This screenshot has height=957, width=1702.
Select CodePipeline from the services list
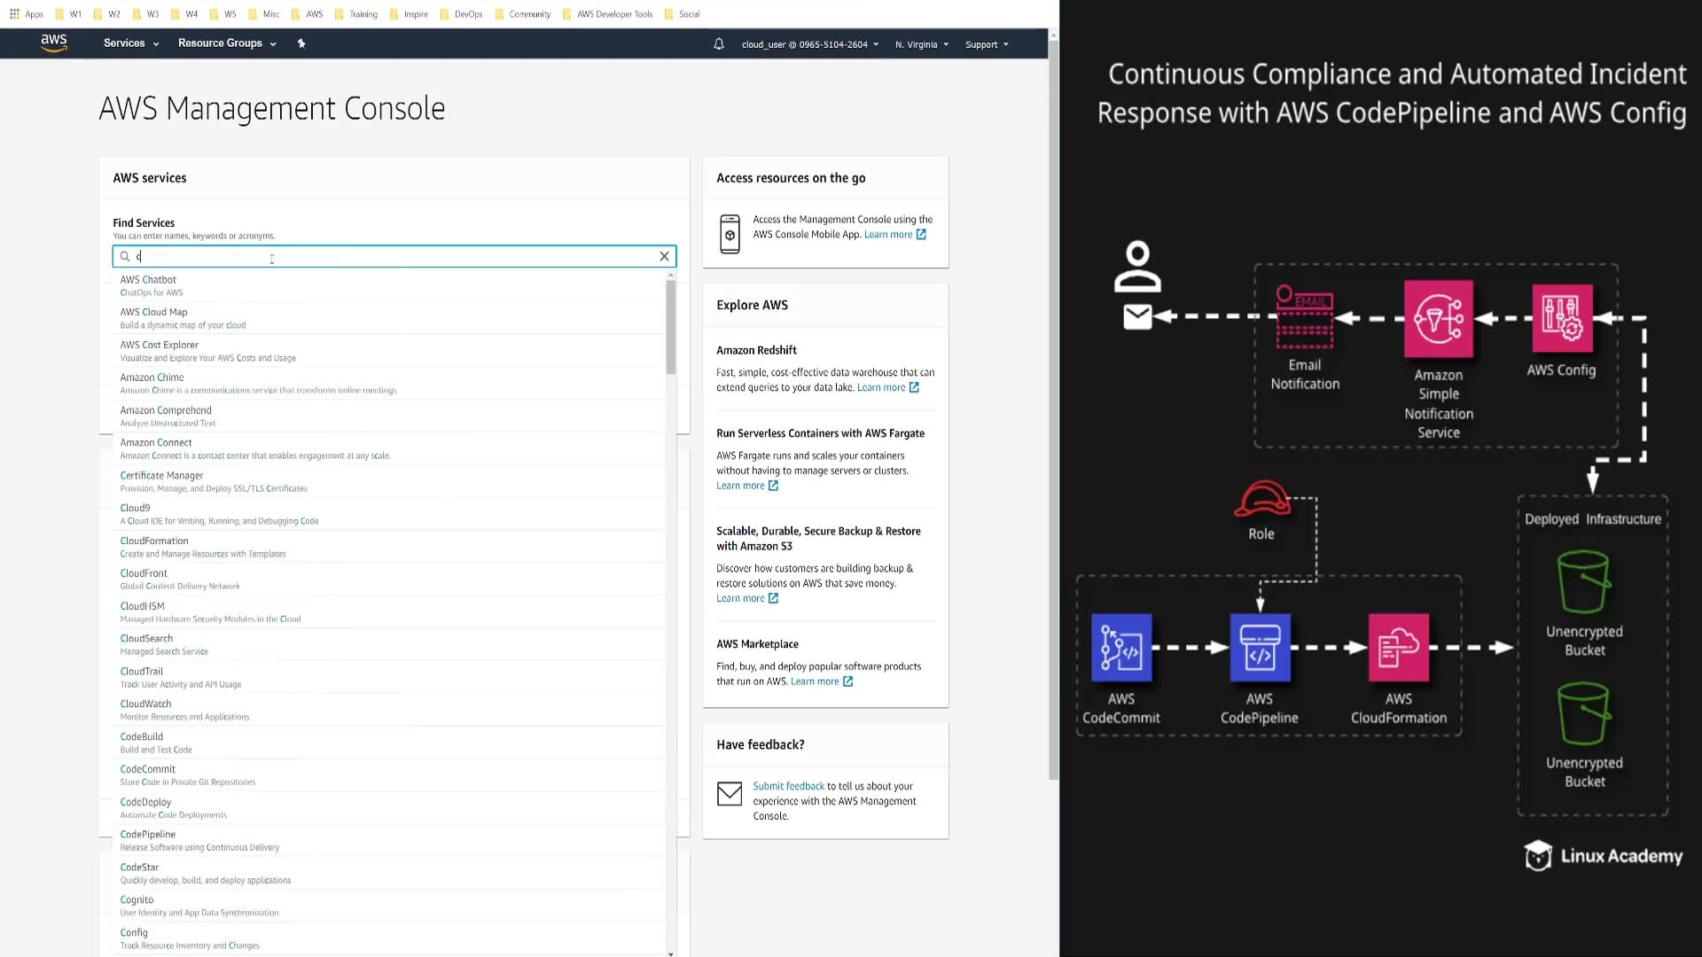point(148,834)
